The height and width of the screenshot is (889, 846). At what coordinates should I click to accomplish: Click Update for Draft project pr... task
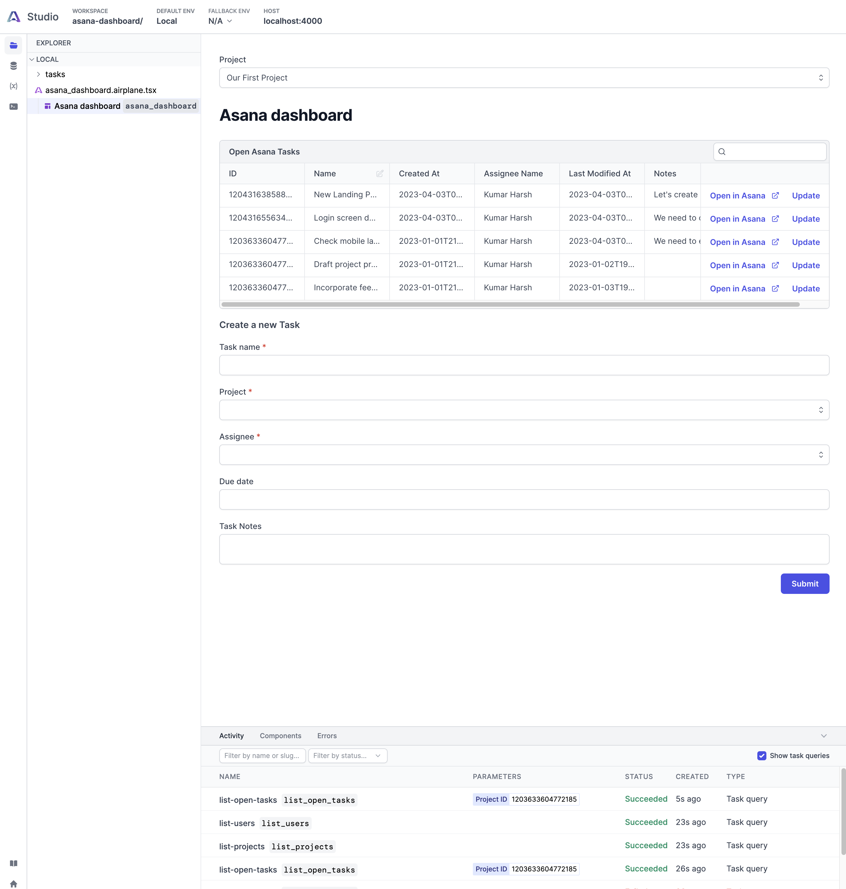806,265
